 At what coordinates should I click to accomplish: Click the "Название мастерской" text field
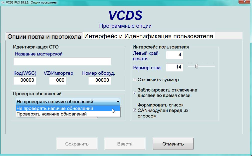click(62, 61)
